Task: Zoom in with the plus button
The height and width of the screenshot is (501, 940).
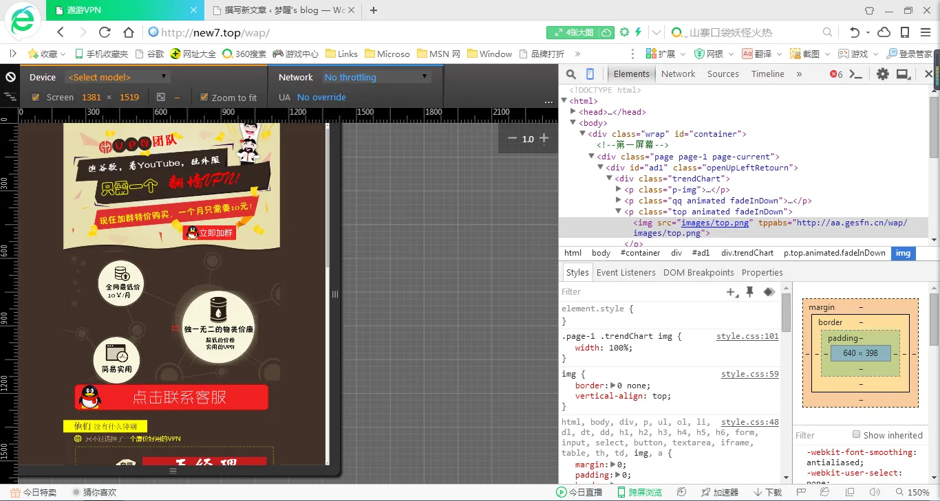Action: coord(544,138)
